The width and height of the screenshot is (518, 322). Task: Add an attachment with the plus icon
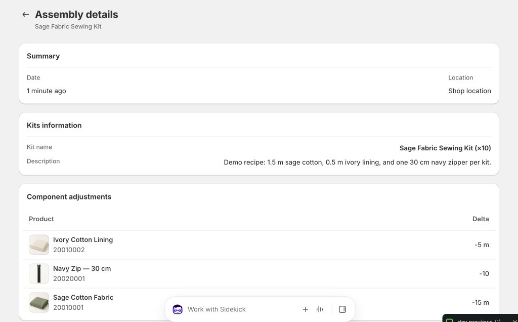305,309
